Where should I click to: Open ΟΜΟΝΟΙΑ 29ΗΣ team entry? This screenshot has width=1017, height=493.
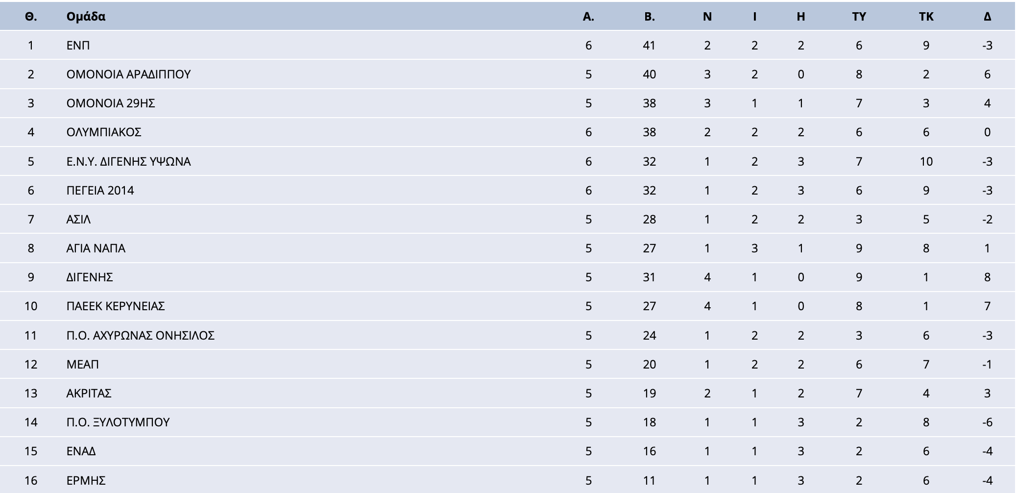click(x=111, y=103)
